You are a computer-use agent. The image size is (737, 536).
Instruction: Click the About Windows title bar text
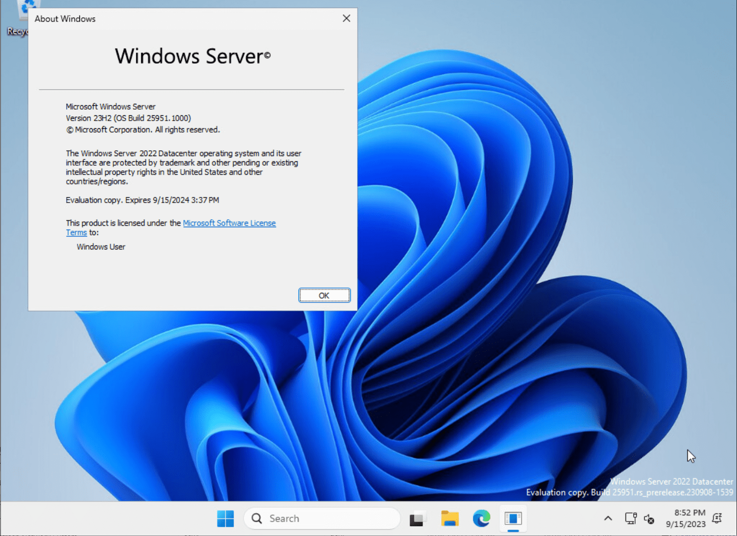coord(65,19)
